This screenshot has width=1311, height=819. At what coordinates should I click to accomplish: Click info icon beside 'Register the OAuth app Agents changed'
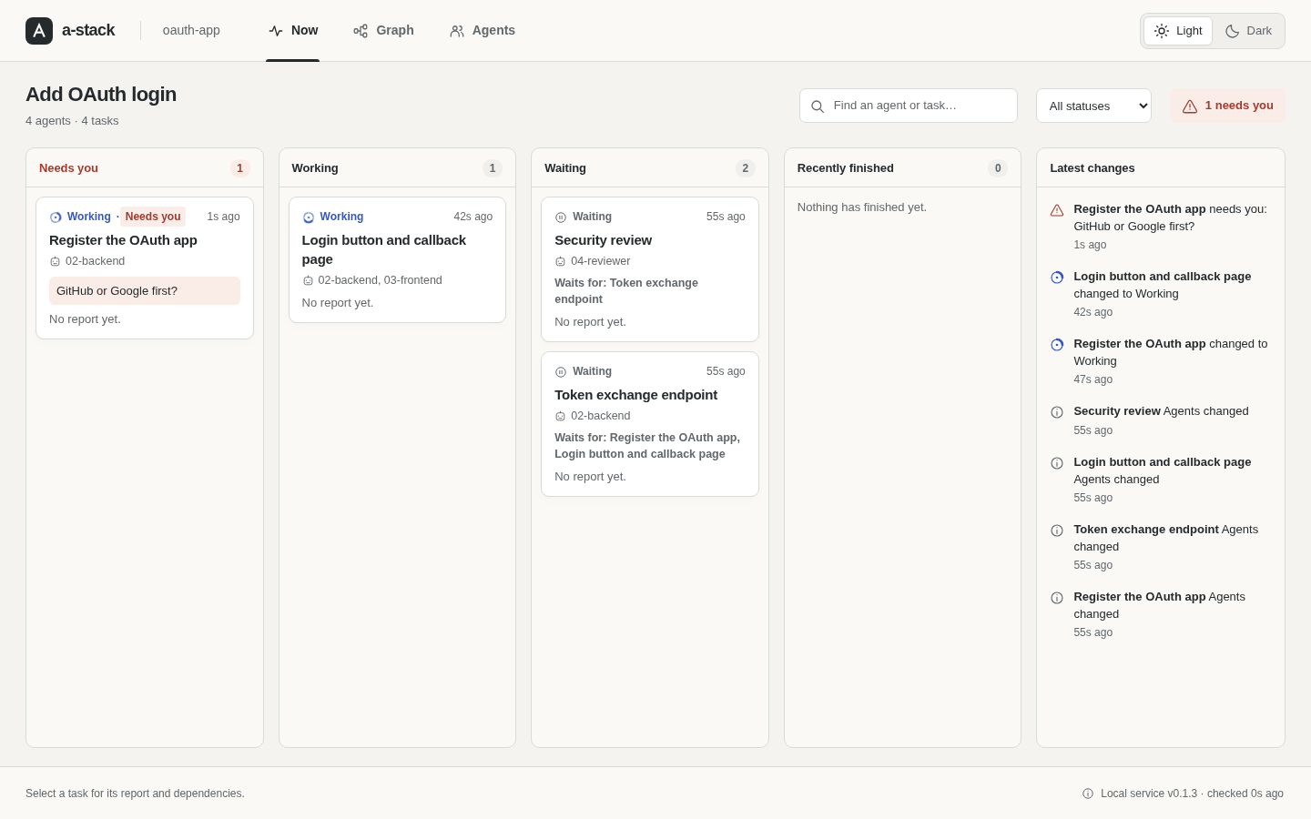[1057, 598]
